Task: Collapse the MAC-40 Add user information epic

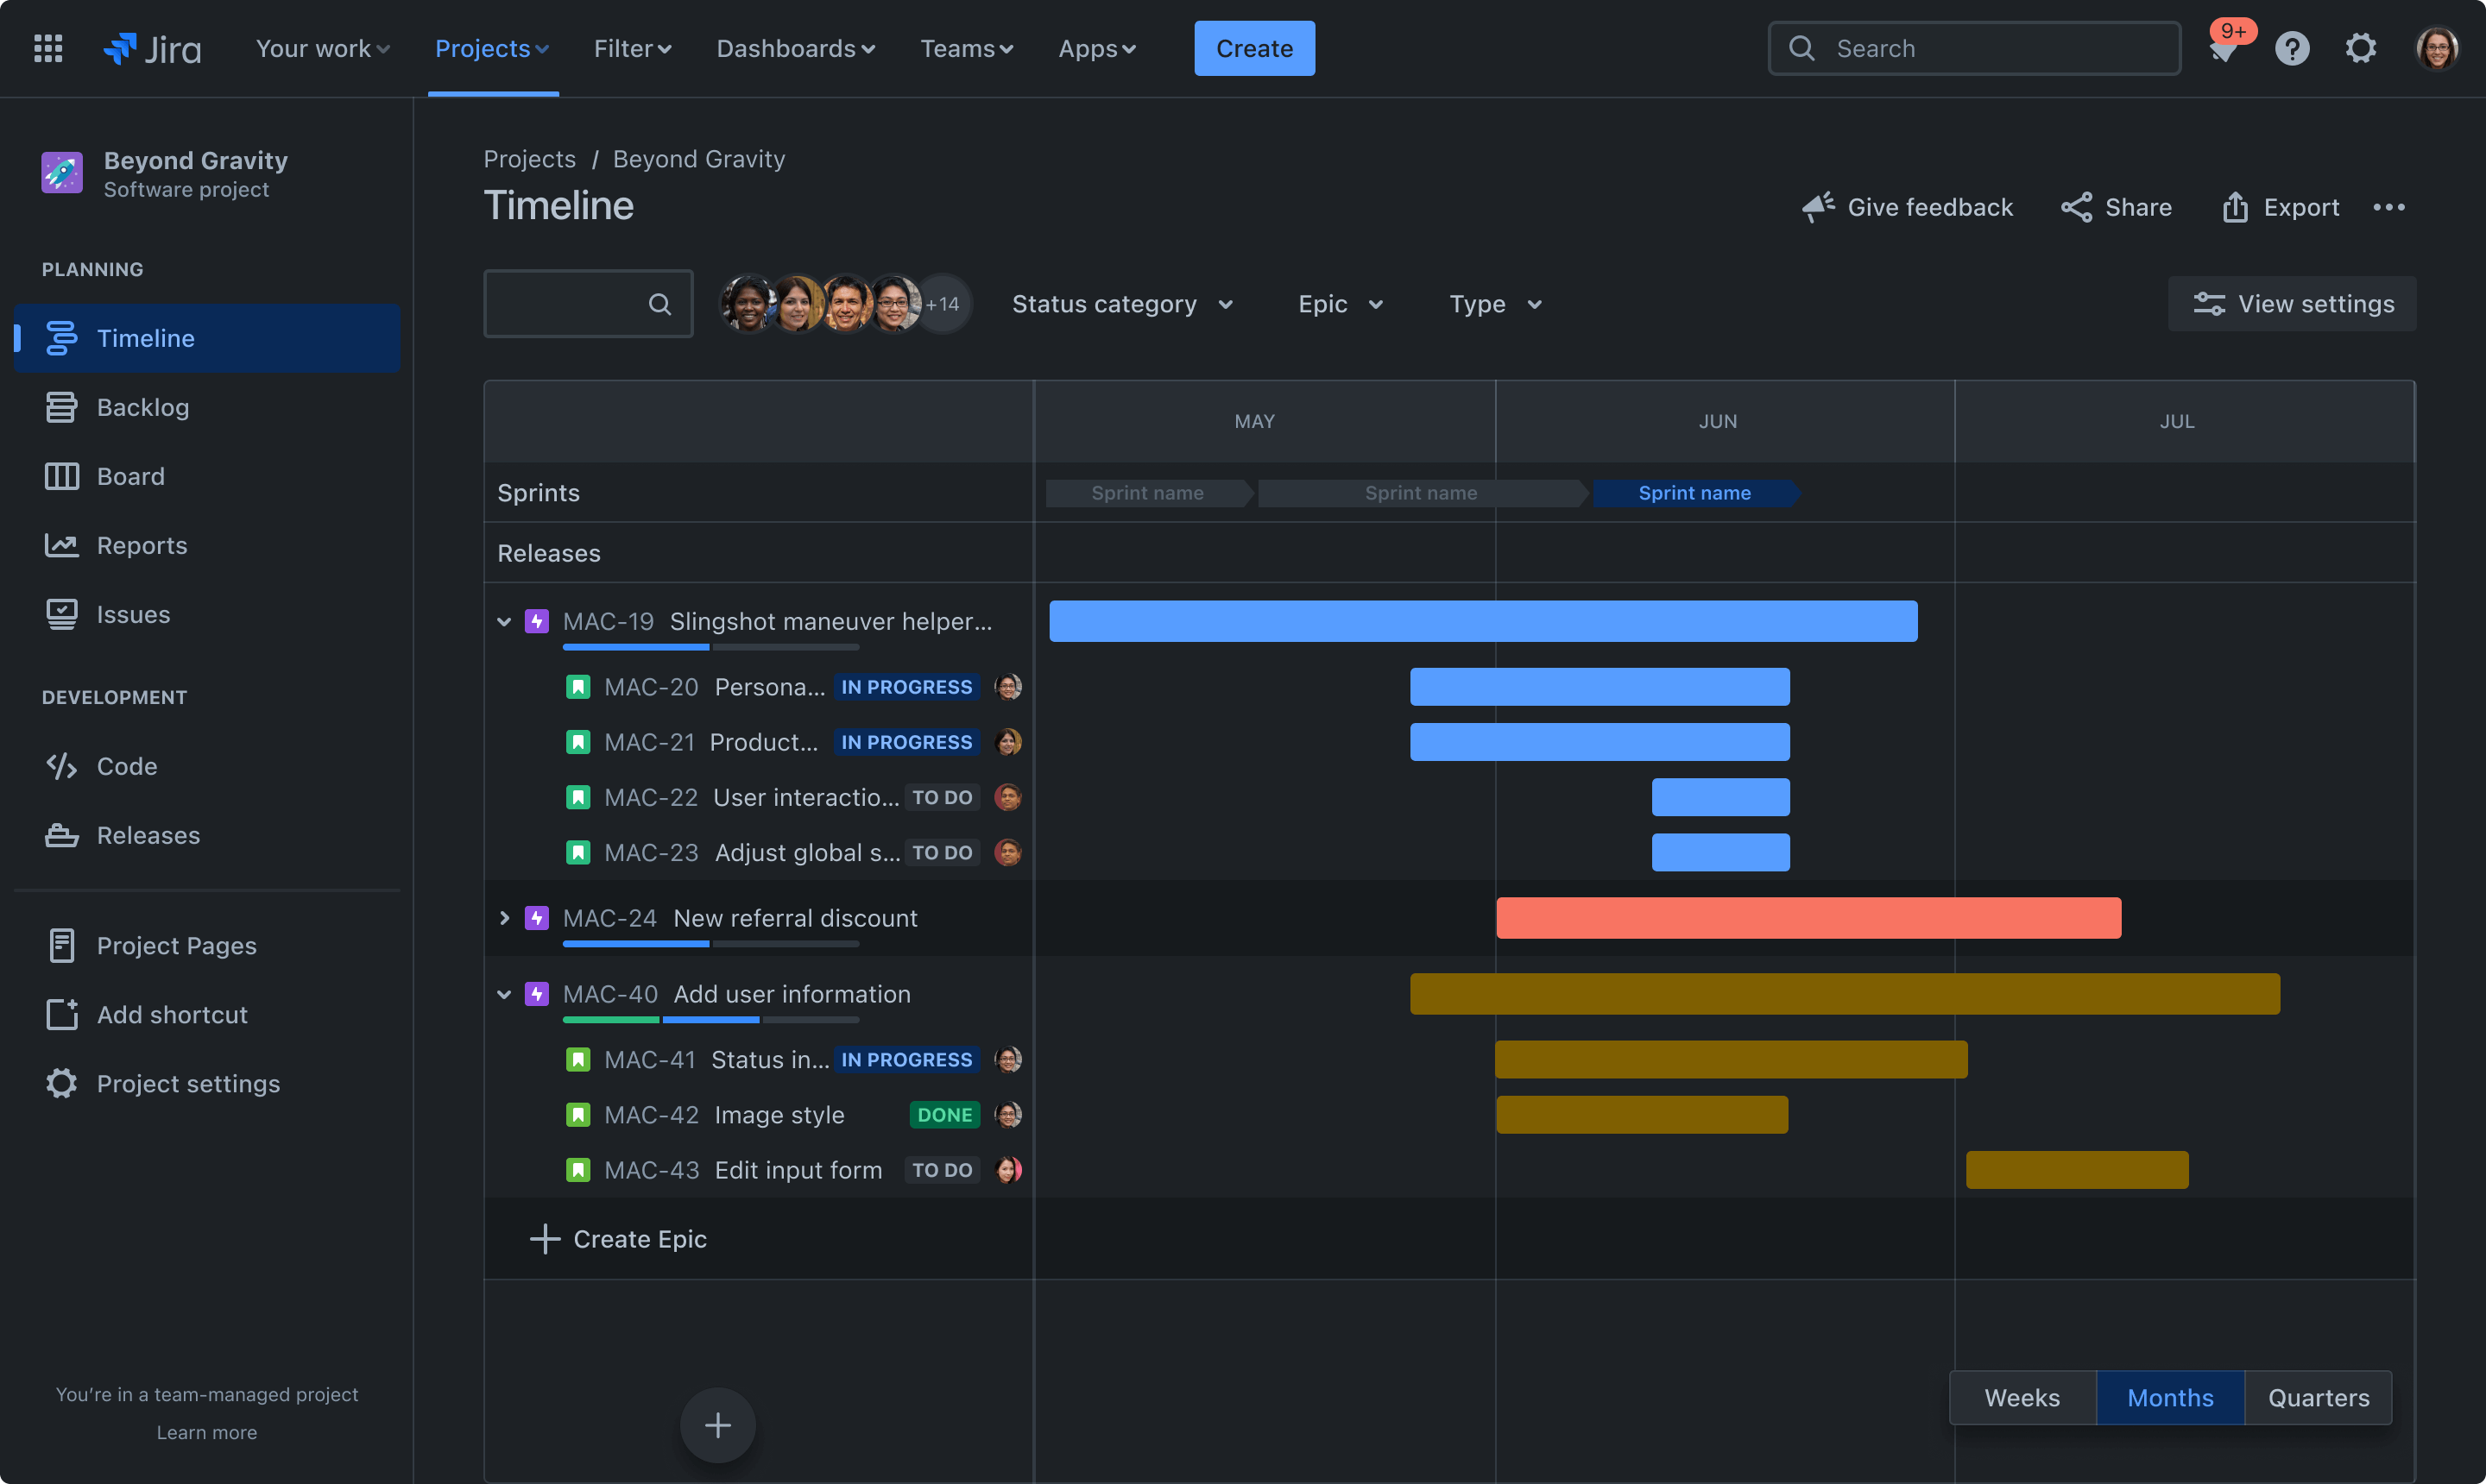Action: (503, 993)
